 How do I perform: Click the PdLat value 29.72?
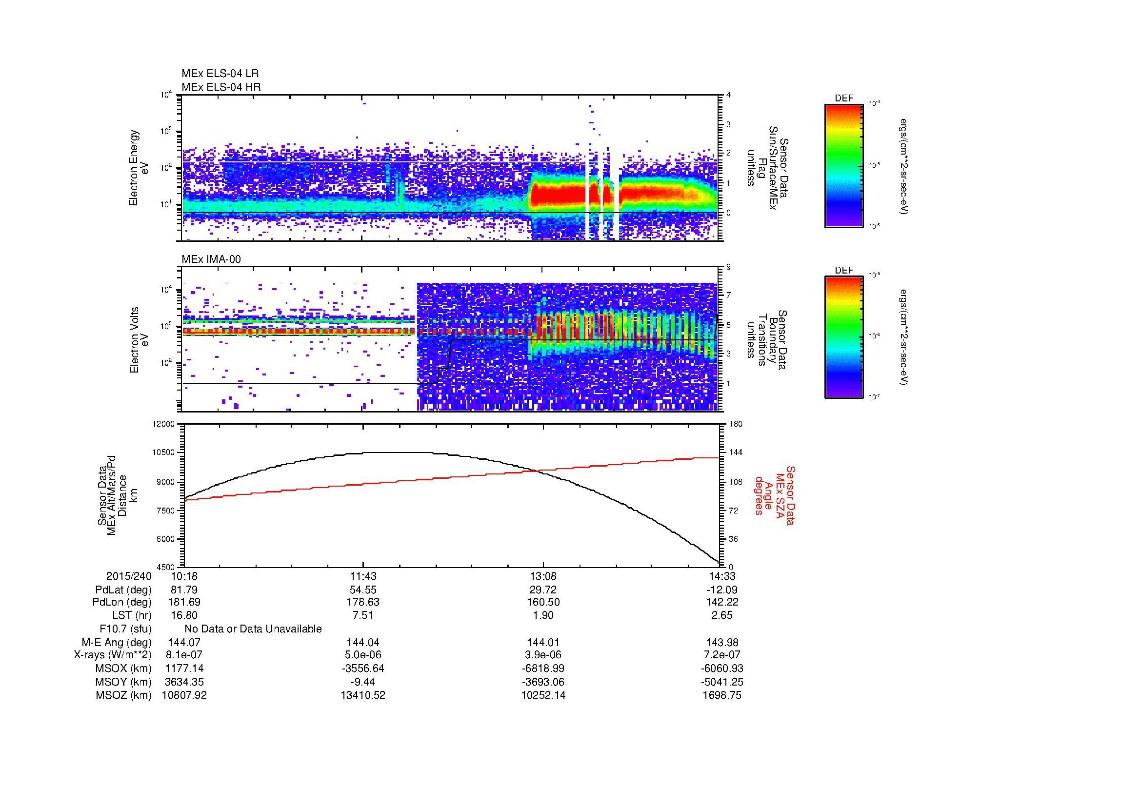click(543, 590)
